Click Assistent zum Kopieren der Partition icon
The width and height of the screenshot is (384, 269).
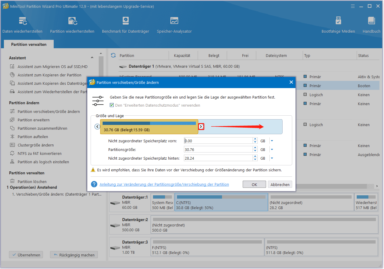coord(12,75)
